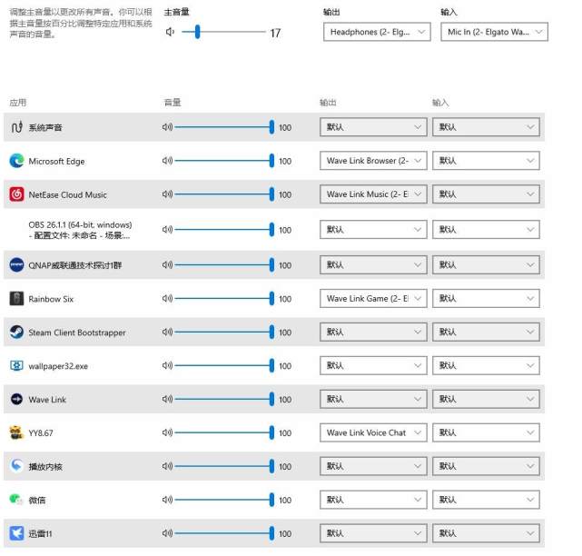Mute wallpaper32.exe speaker icon
This screenshot has width=582, height=556.
[x=167, y=365]
